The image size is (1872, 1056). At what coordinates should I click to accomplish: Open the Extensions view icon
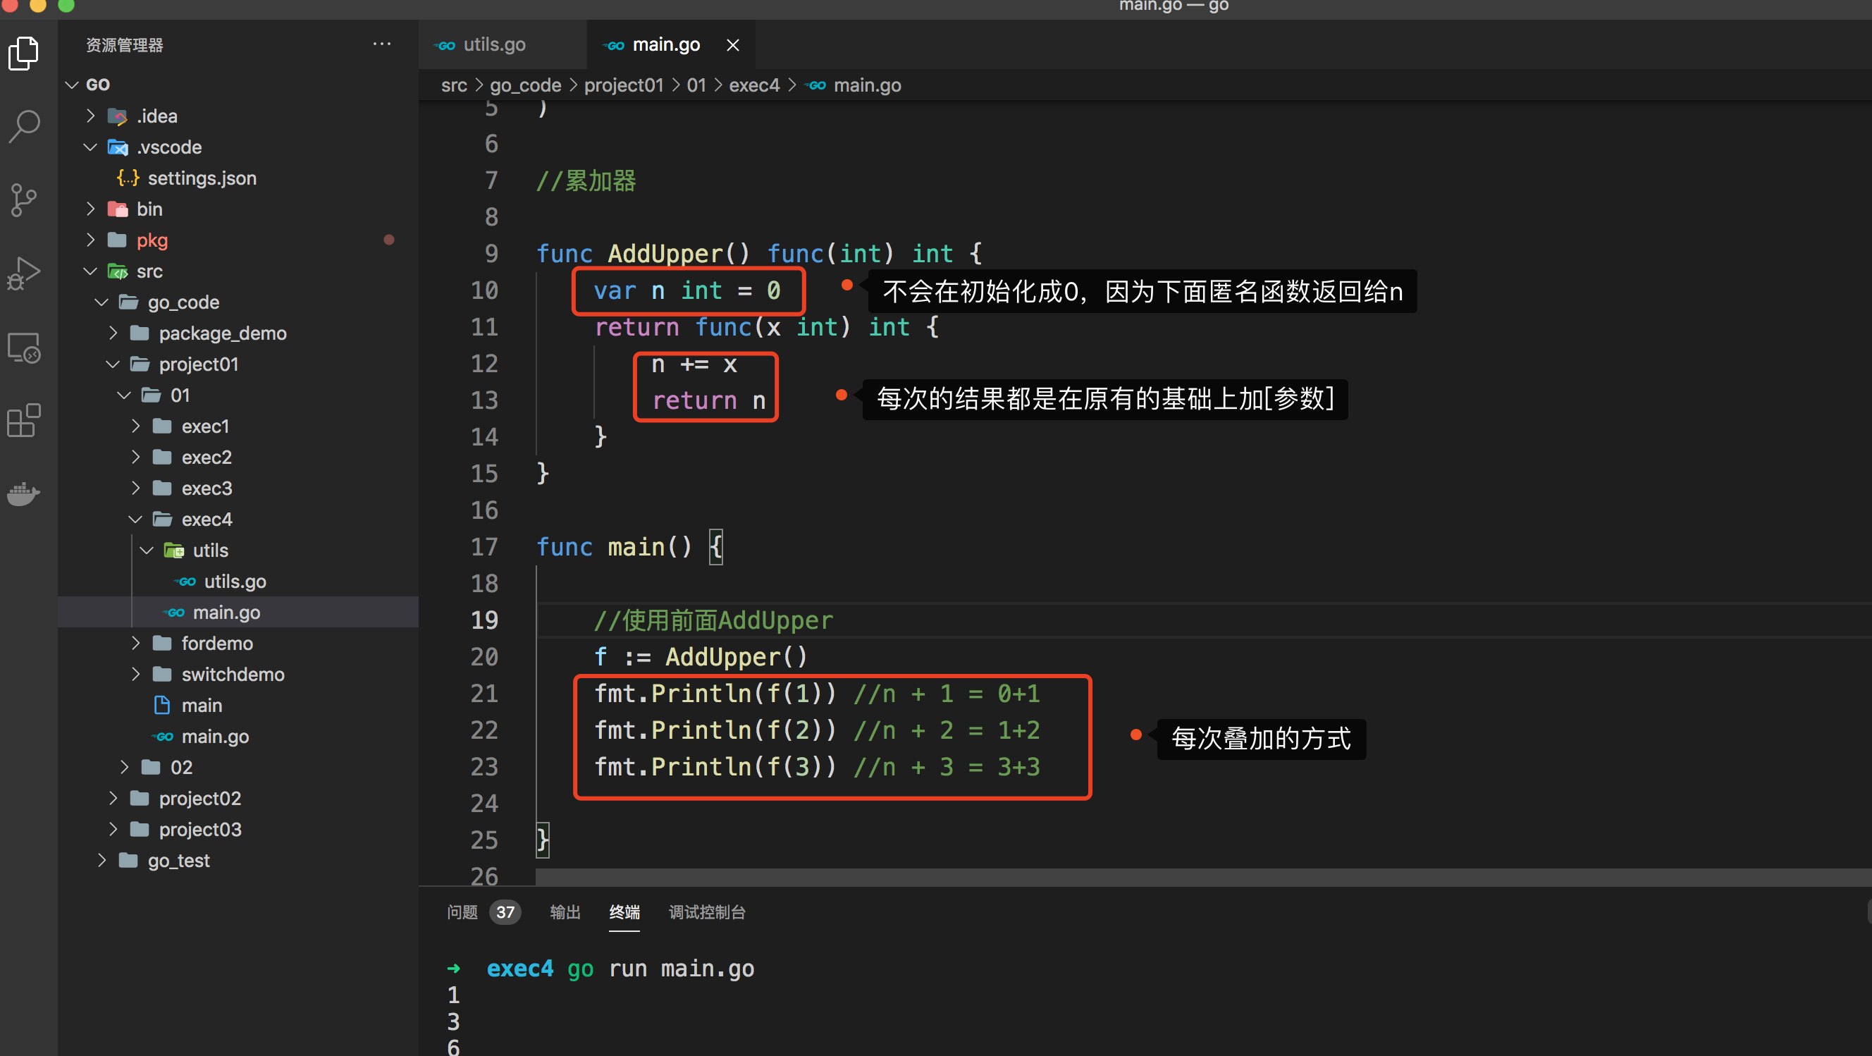24,420
